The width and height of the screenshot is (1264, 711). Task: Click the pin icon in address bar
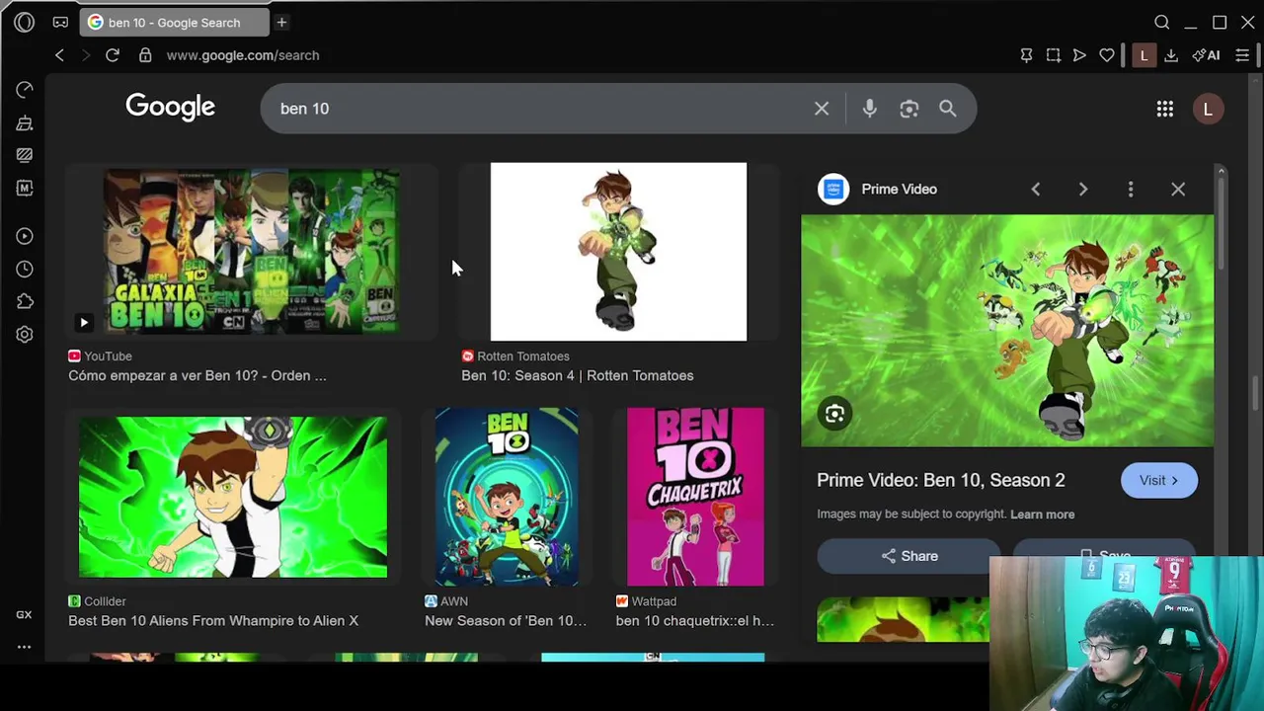click(1026, 55)
